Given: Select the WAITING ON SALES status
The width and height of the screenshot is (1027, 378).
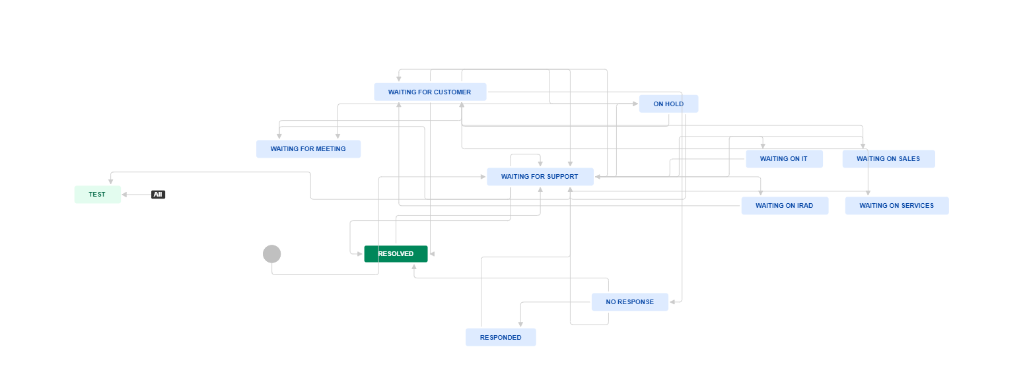Looking at the screenshot, I should 888,159.
